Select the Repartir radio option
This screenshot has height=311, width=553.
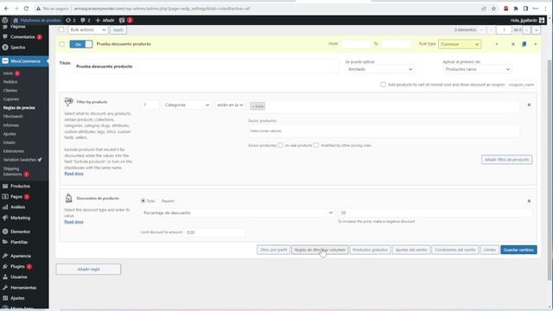click(168, 201)
